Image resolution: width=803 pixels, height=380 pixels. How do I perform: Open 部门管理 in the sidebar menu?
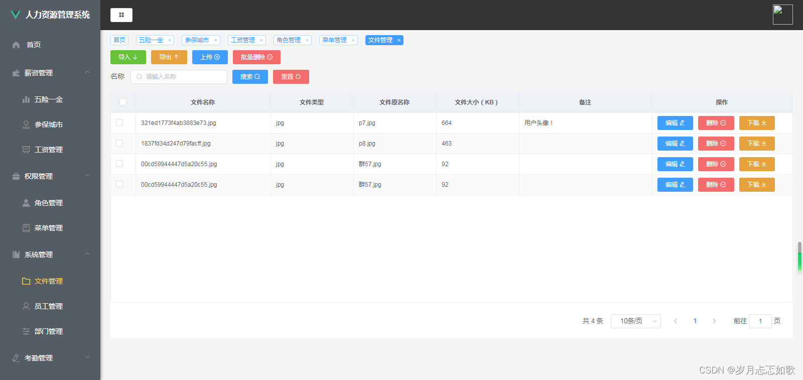50,331
